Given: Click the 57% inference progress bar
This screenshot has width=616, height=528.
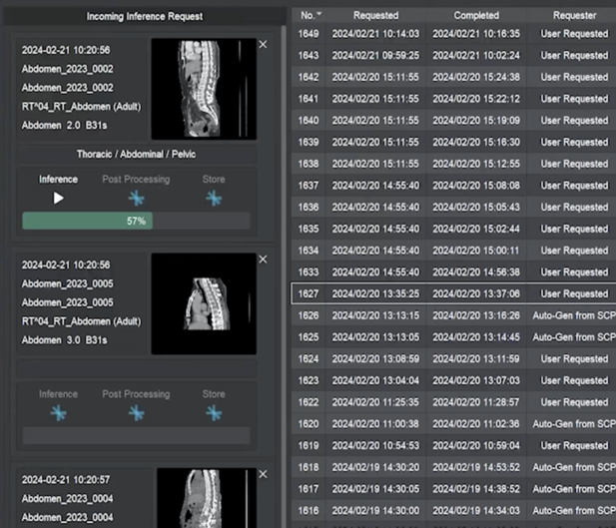Looking at the screenshot, I should 136,221.
